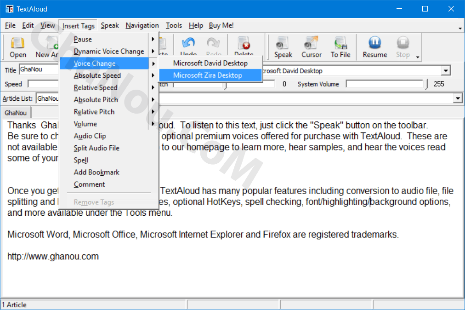This screenshot has height=310, width=465.
Task: Click the Pitch slider handle
Action: click(x=226, y=86)
